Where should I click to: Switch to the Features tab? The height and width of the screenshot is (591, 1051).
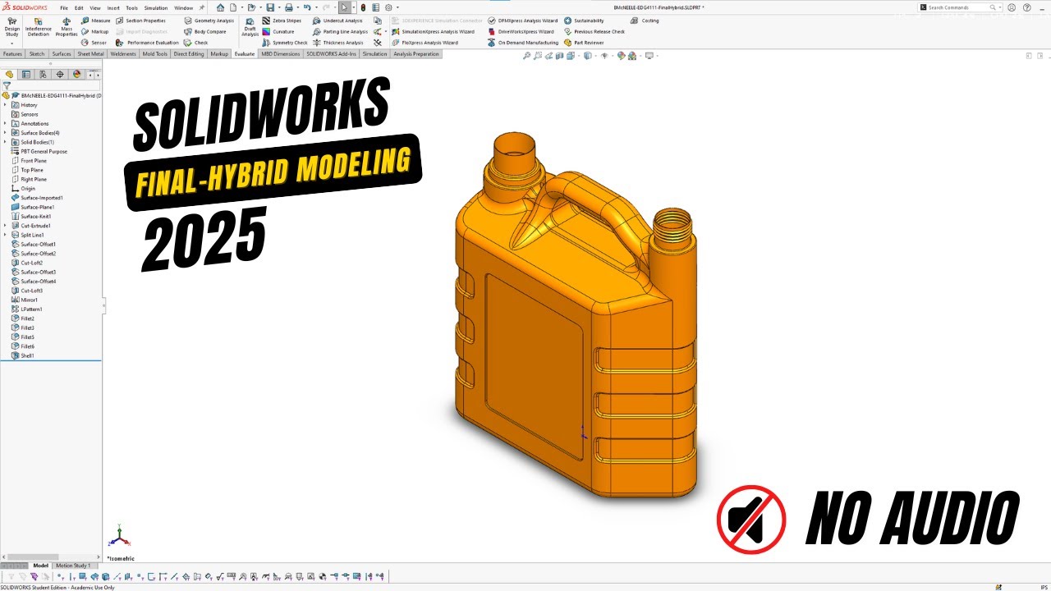[12, 54]
